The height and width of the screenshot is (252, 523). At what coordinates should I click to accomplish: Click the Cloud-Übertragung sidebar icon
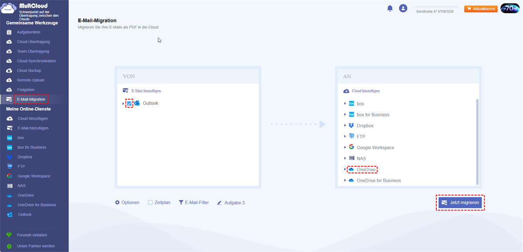[x=9, y=42]
